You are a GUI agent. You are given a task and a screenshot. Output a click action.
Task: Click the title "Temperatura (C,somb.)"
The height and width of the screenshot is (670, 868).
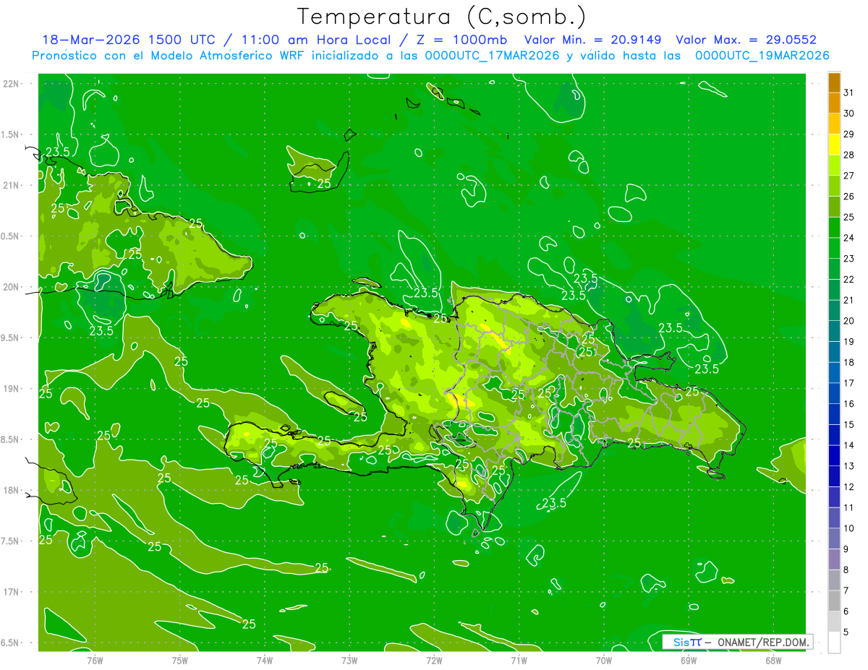pos(442,17)
